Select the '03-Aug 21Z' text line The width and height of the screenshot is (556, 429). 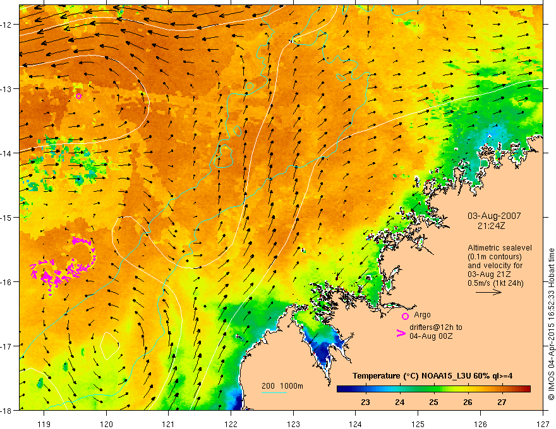pos(489,274)
